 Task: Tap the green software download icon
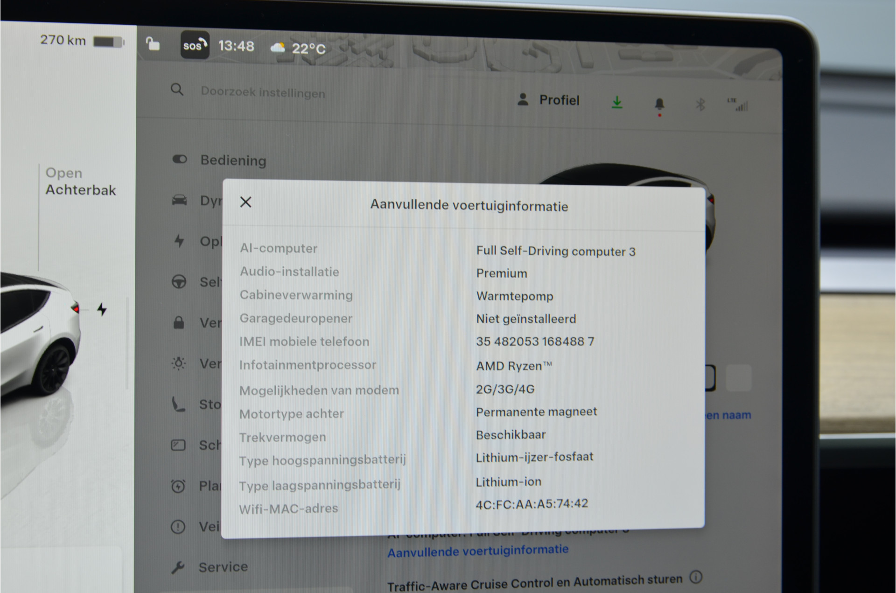click(x=617, y=102)
